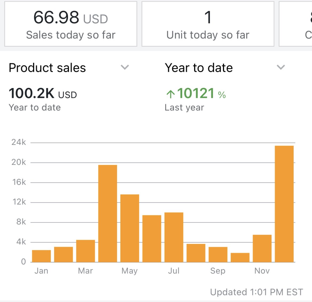
Task: Select the tall April sales bar
Action: 108,213
